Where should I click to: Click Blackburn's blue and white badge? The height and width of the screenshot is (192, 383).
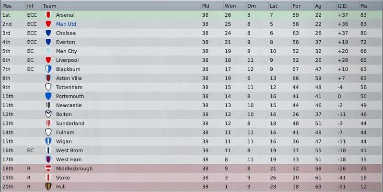coord(48,69)
